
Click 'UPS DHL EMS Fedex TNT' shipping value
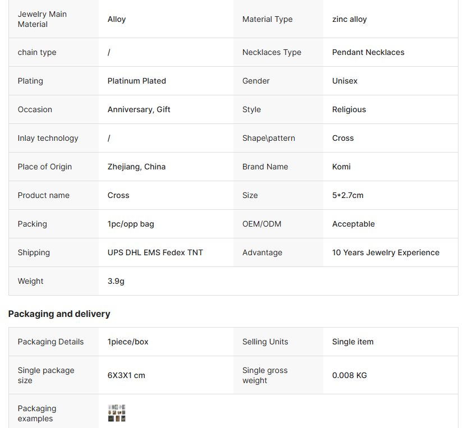(155, 252)
